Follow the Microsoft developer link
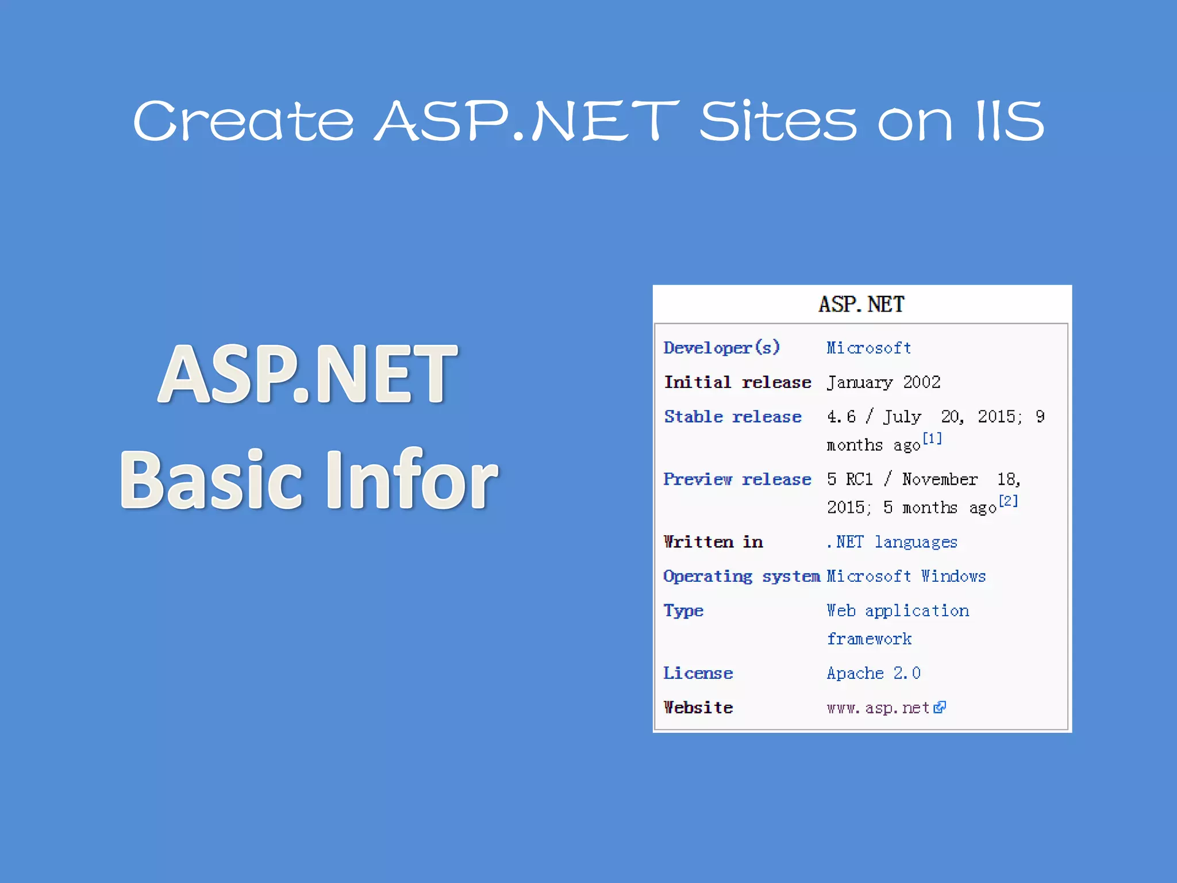The width and height of the screenshot is (1177, 883). tap(868, 348)
